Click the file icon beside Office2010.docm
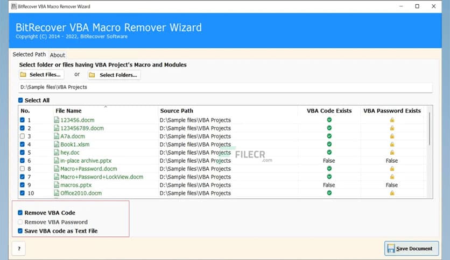 (57, 193)
